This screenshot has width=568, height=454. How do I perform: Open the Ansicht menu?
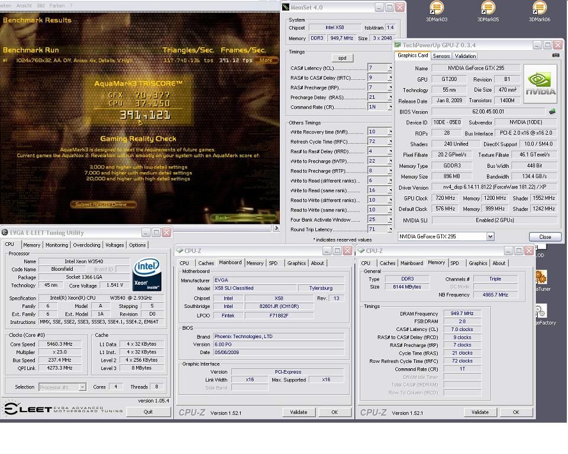[x=24, y=6]
